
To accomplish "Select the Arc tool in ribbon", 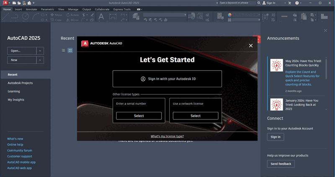I will coord(36,17).
